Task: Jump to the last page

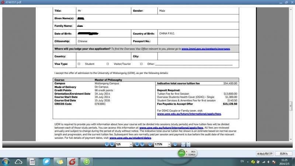Action: tap(142, 145)
